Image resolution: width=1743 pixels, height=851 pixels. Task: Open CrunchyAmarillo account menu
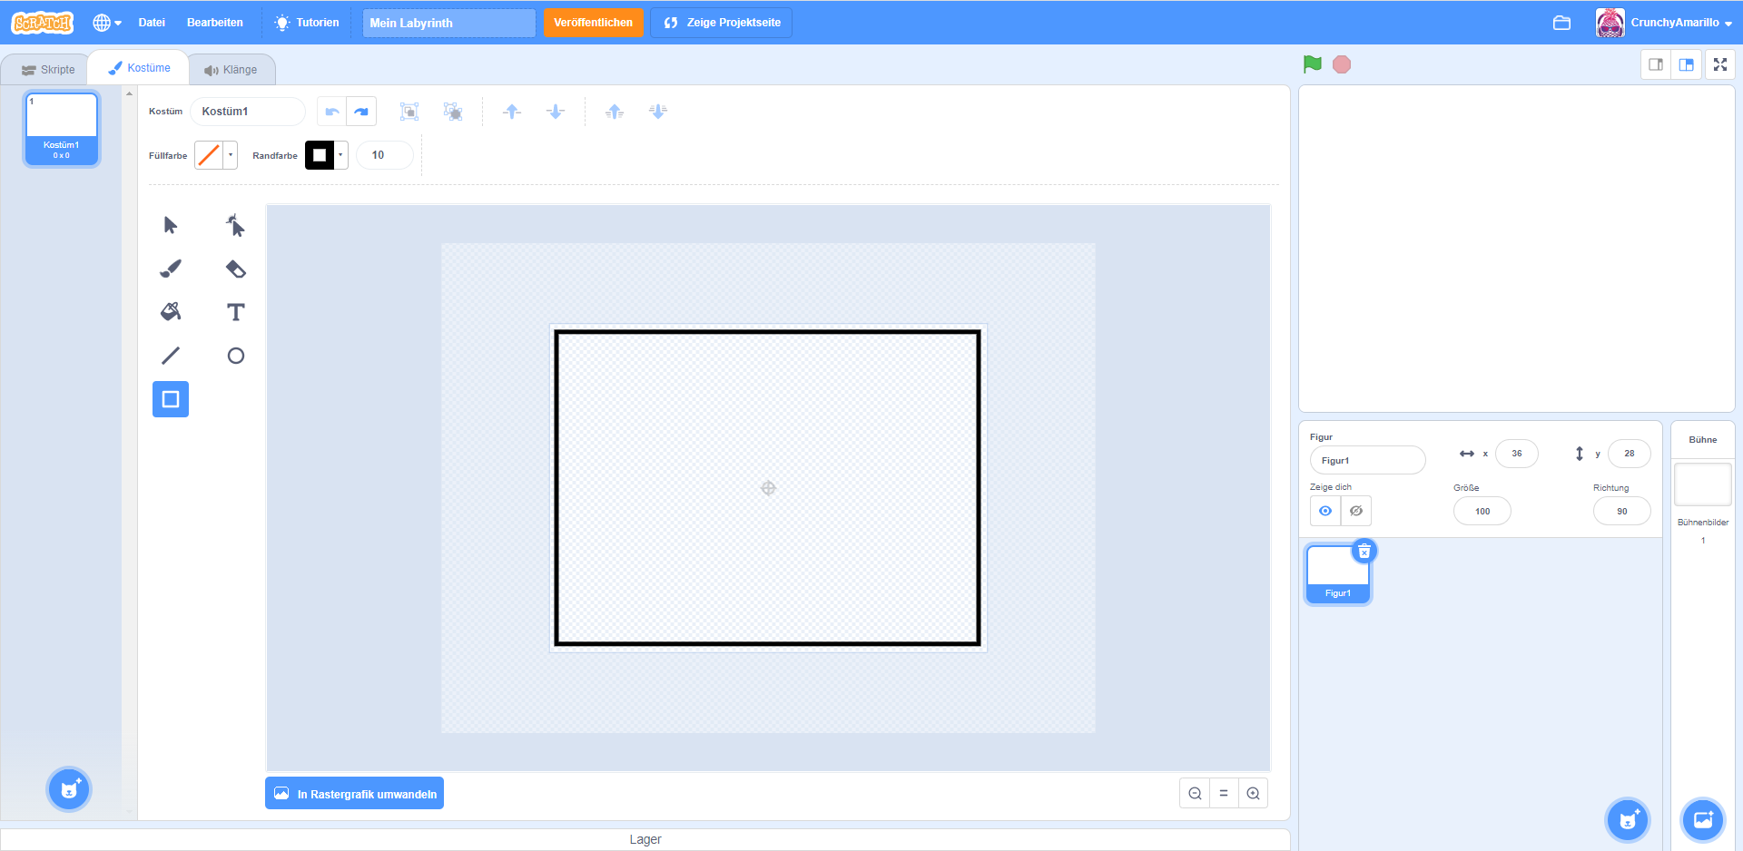coord(1665,23)
